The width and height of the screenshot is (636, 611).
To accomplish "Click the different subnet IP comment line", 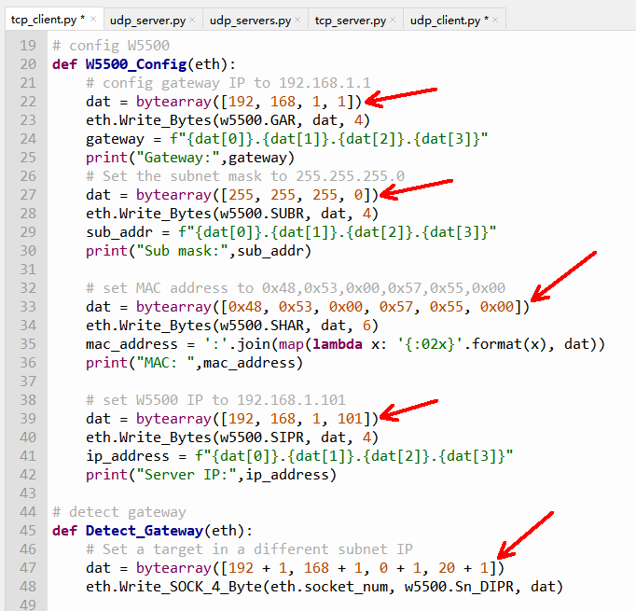I will pyautogui.click(x=249, y=549).
